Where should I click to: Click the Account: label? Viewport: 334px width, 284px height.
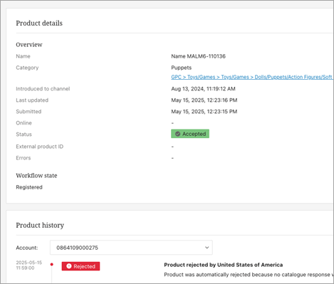click(27, 248)
